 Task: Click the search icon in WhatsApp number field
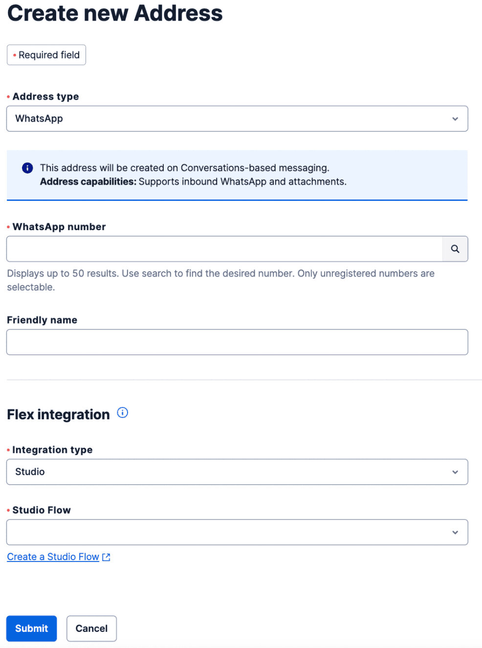pyautogui.click(x=455, y=249)
